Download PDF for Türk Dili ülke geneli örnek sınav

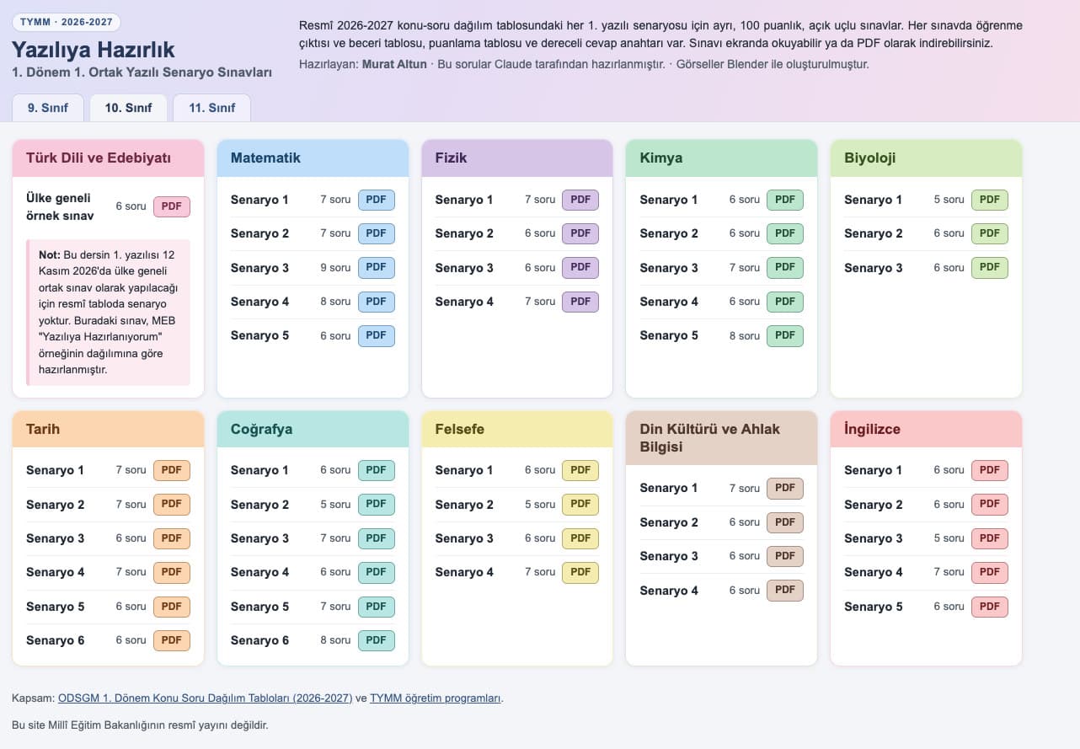point(172,206)
